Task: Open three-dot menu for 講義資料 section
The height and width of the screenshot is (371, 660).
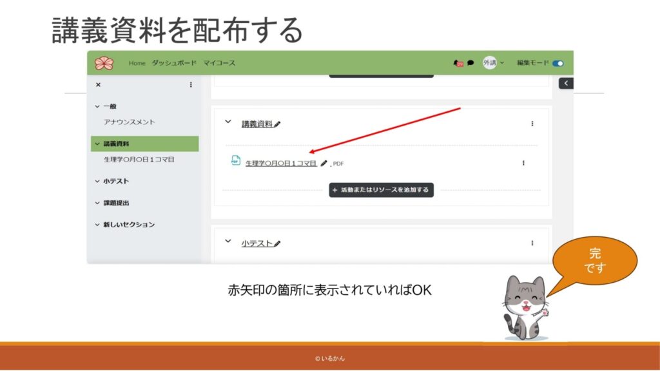Action: 532,124
